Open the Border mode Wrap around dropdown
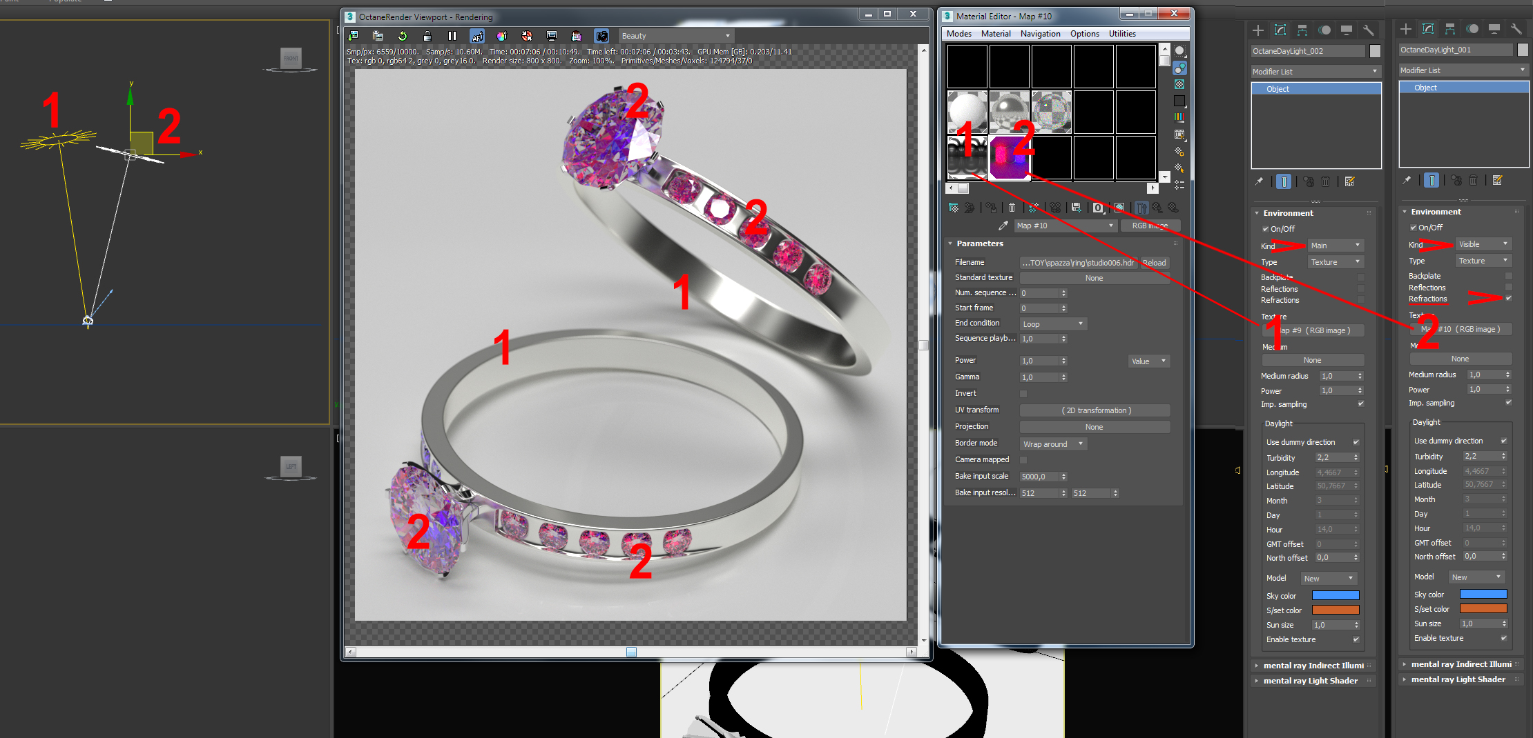Screen dimensions: 1533x738 (x=1054, y=444)
